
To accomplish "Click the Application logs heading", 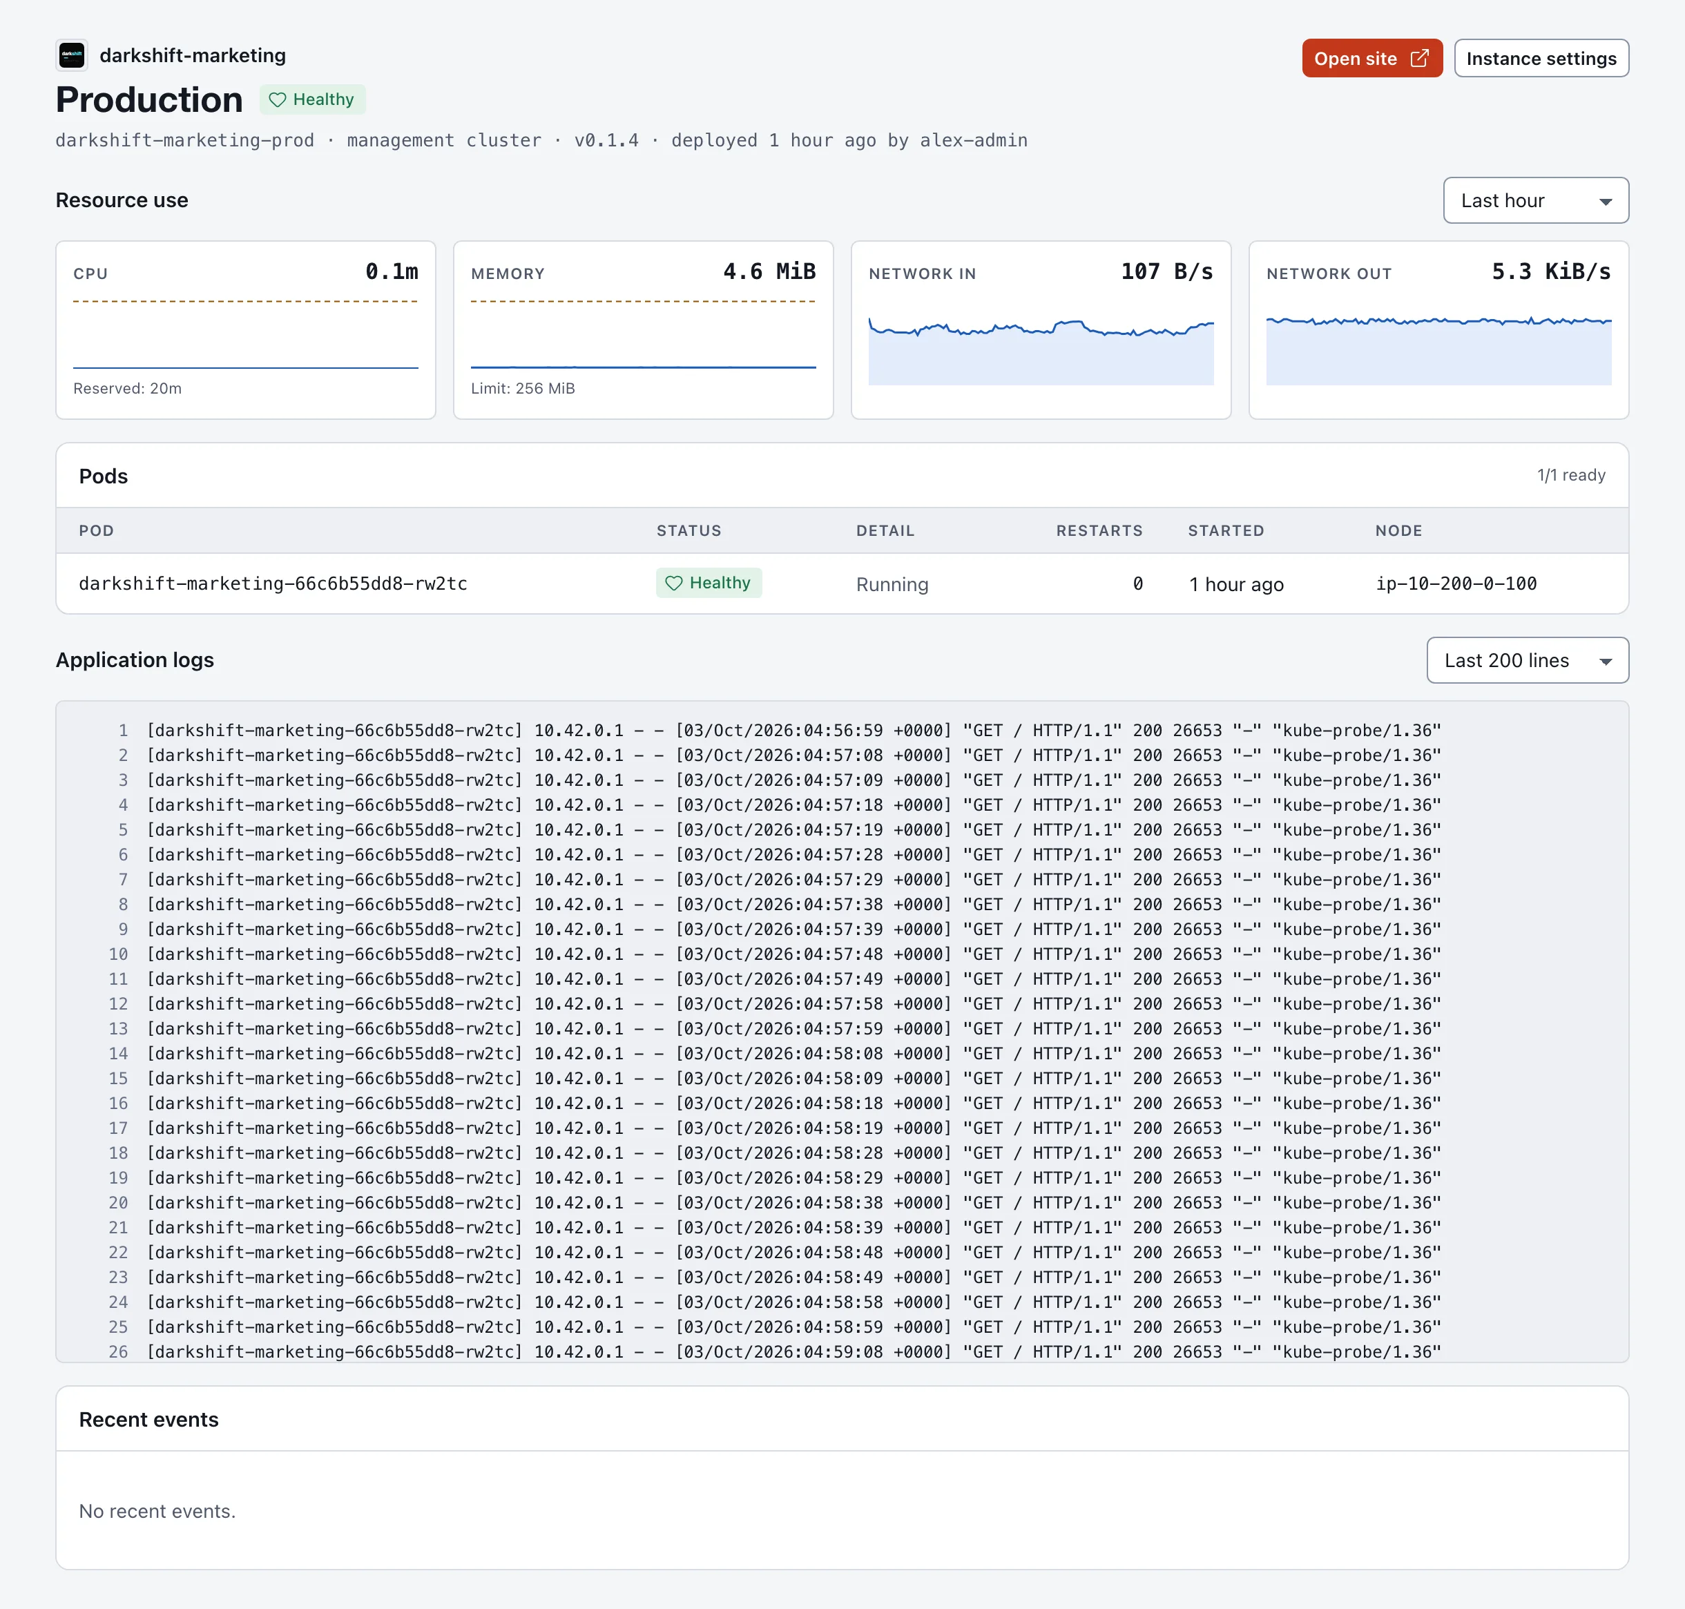I will click(135, 659).
